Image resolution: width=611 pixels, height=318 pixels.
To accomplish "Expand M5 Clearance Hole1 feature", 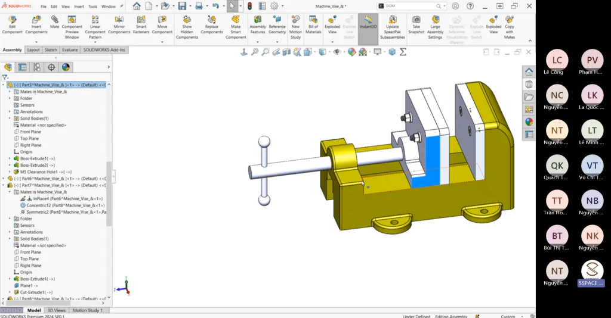I will coord(10,172).
